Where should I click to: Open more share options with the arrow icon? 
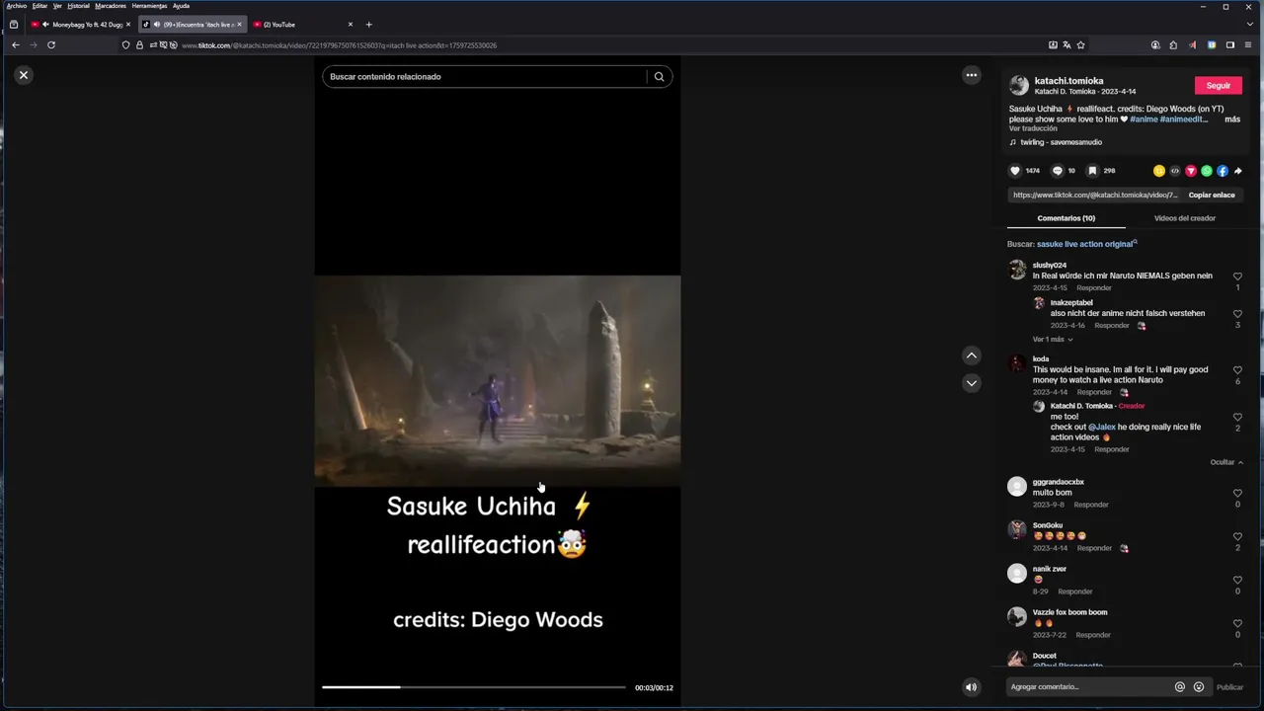[x=1237, y=171]
